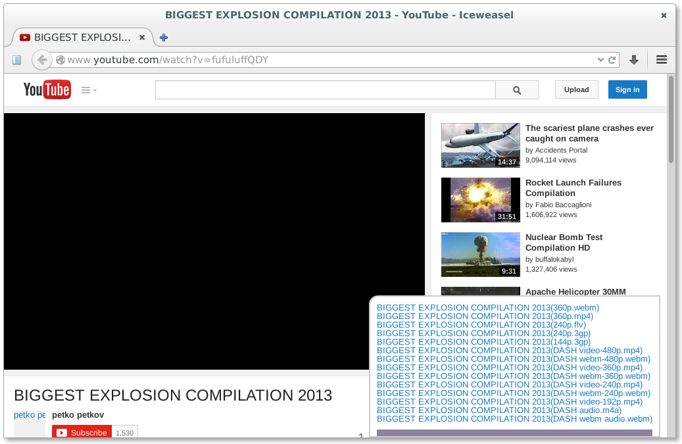682x444 pixels.
Task: Click the video title 'BIGGEST EXPLOSION COMPILATION 2013'
Action: [x=173, y=395]
